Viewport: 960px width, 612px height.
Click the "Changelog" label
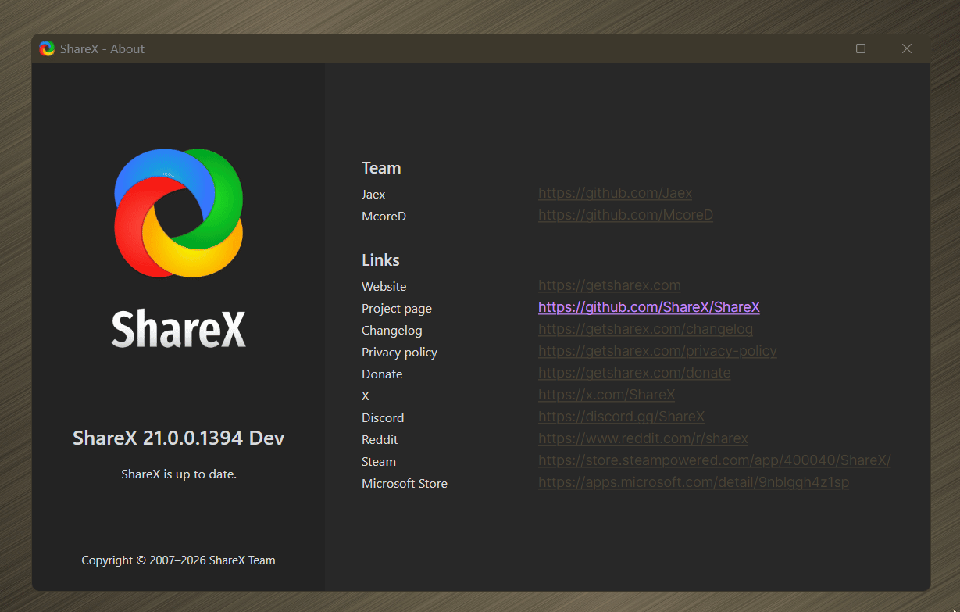(392, 331)
